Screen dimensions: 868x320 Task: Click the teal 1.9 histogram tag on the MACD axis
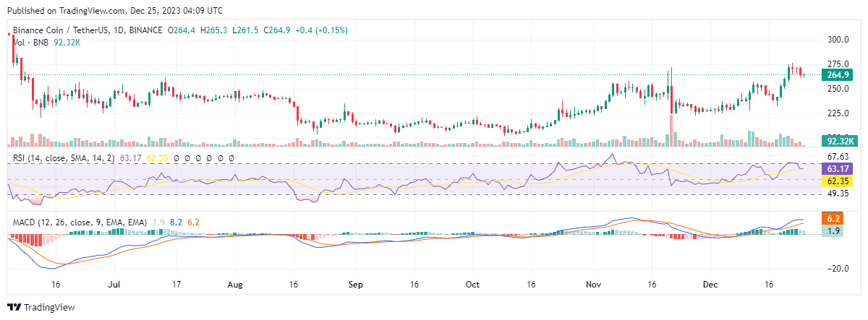(832, 230)
